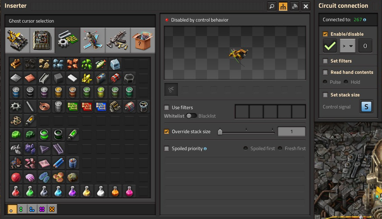The image size is (382, 219).
Task: Open the Combat category tab
Action: (118, 40)
